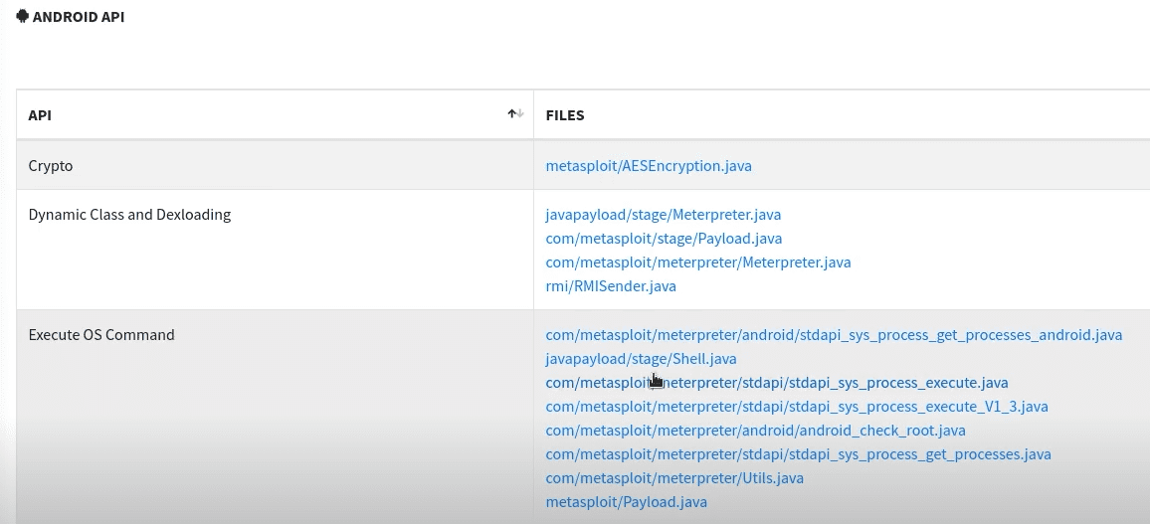Click the Android logo icon in the heading
Screen dimensions: 1150x524
(x=22, y=16)
